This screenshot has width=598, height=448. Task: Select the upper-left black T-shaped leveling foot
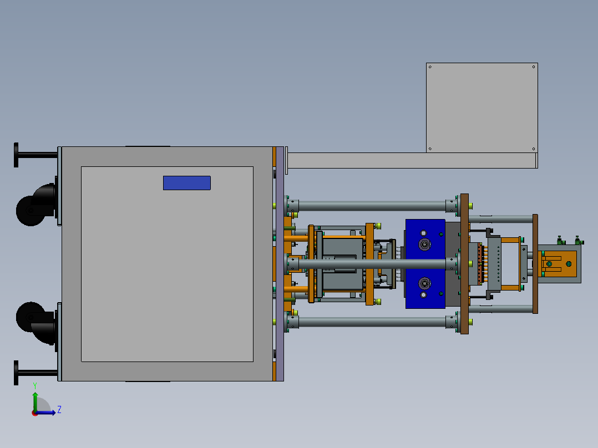(x=35, y=155)
